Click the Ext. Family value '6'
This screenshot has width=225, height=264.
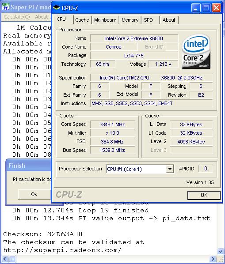coord(99,95)
